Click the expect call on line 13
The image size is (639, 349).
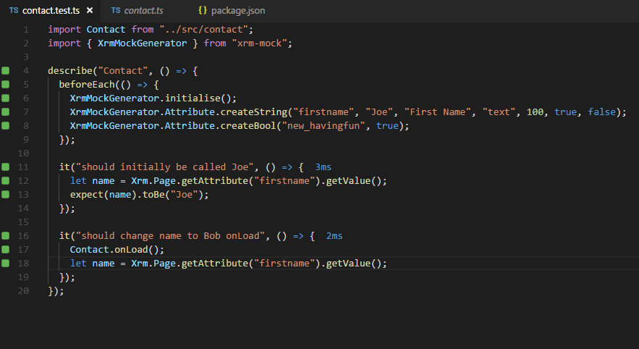(x=87, y=195)
